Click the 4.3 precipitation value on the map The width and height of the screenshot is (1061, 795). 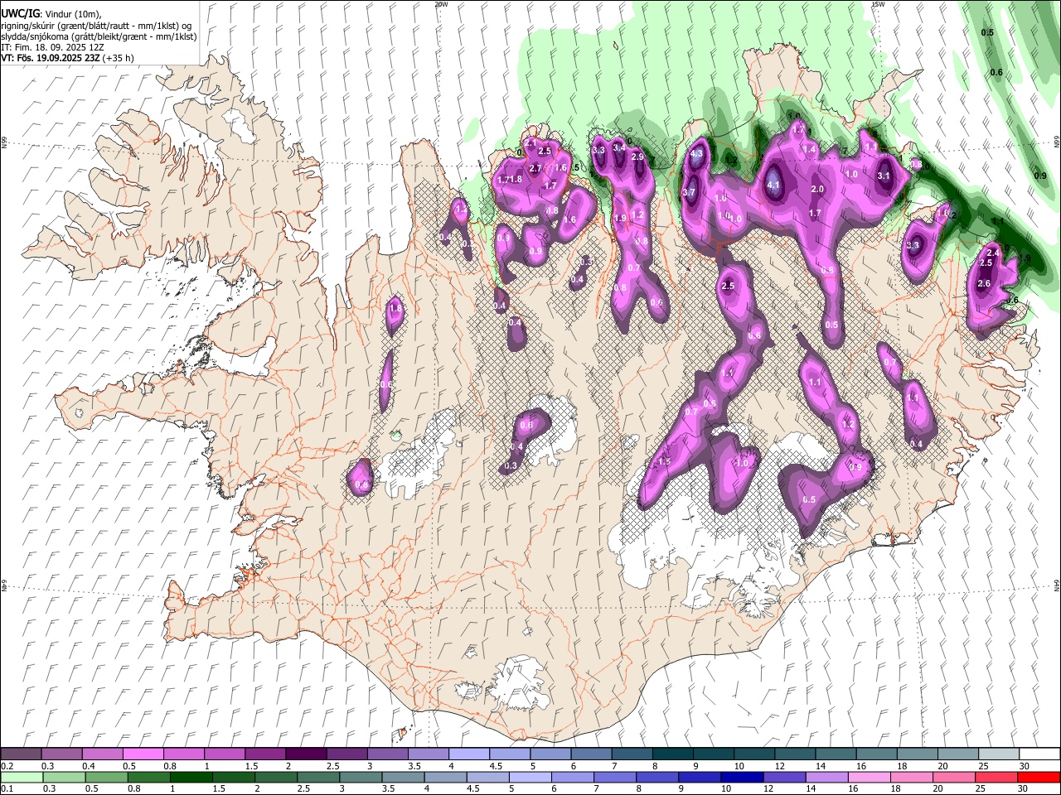(696, 153)
